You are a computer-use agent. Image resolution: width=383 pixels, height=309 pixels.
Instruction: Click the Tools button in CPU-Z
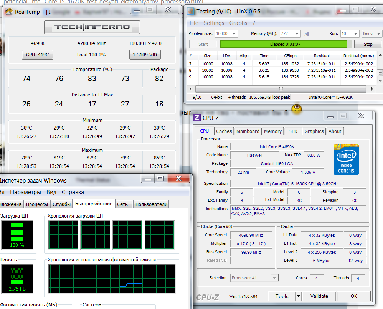coord(282,296)
